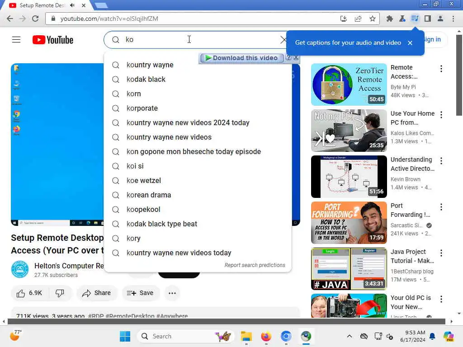Show hidden system tray icons

point(350,336)
